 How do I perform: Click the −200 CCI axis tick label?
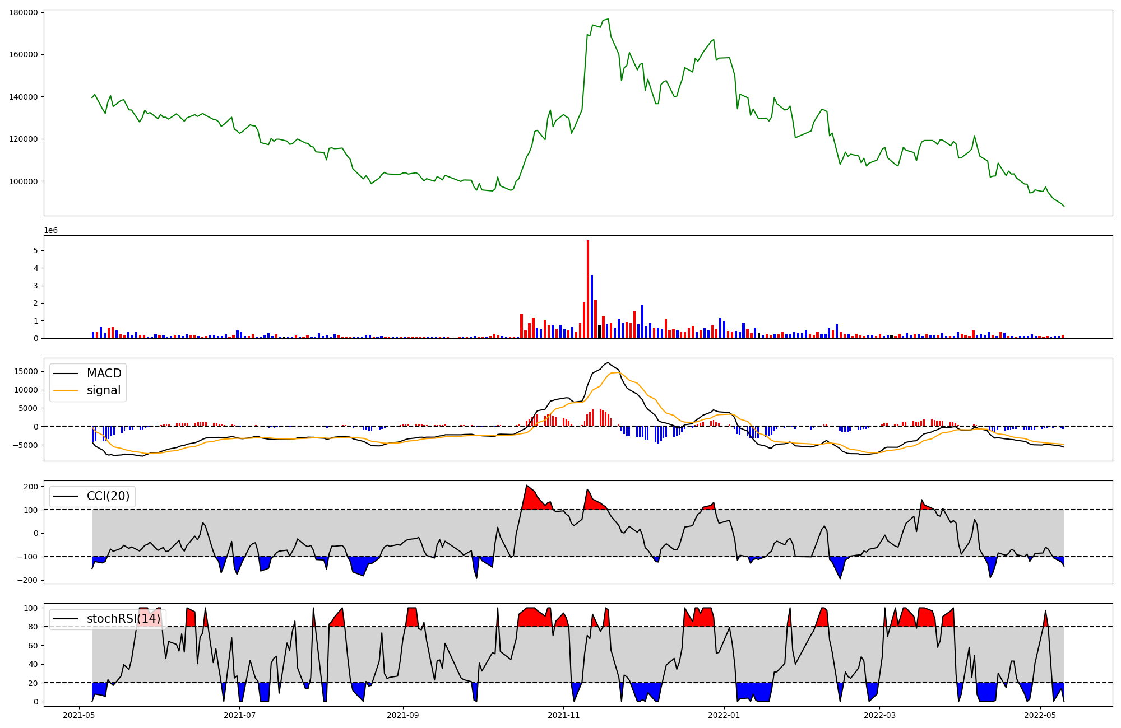click(x=27, y=580)
